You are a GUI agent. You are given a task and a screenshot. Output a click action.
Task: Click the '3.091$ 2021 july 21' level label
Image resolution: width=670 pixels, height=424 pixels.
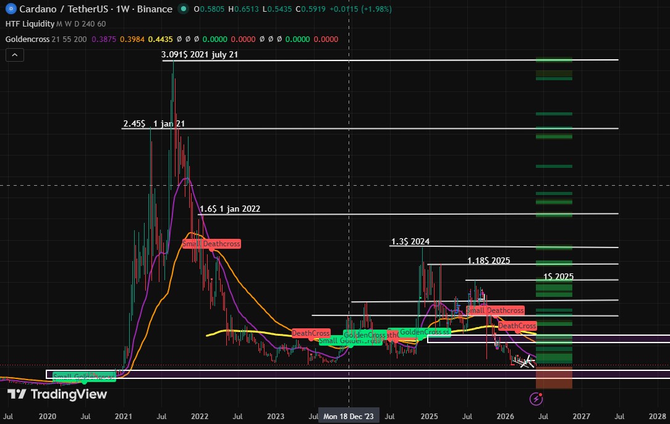[x=200, y=54]
